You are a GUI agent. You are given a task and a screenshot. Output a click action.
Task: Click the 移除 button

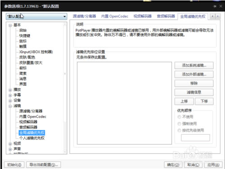tap(194, 83)
